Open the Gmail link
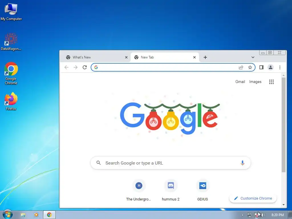This screenshot has height=219, width=292. pyautogui.click(x=240, y=82)
